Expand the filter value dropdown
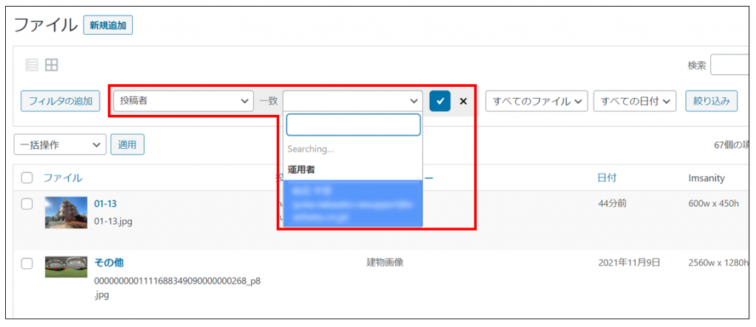 tap(352, 101)
